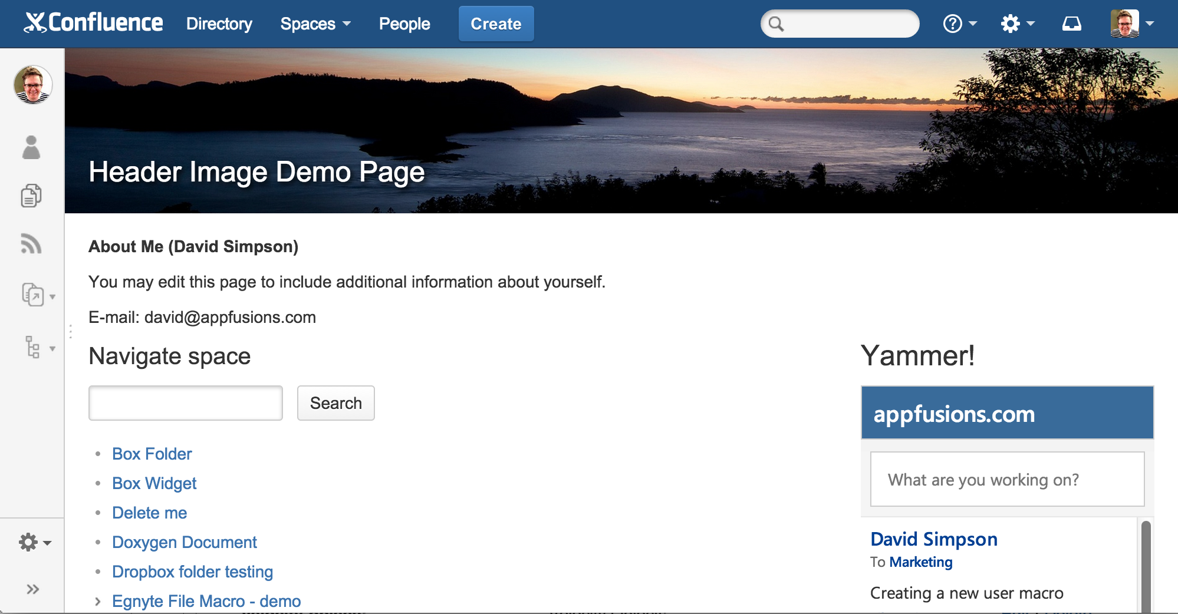Click the blue Create button
The width and height of the screenshot is (1178, 614).
coord(496,24)
